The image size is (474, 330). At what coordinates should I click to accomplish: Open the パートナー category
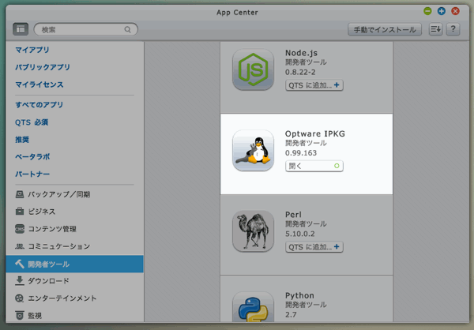(x=32, y=174)
